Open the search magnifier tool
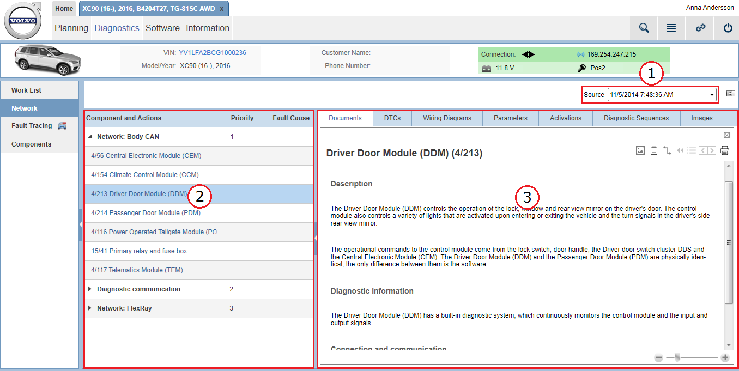 tap(644, 28)
